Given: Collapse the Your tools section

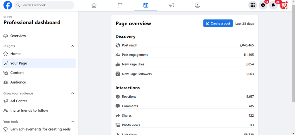Looking at the screenshot, I should click(x=73, y=122).
